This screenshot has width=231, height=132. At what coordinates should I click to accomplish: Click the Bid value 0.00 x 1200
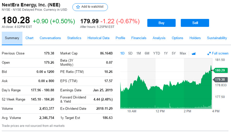click(45, 72)
